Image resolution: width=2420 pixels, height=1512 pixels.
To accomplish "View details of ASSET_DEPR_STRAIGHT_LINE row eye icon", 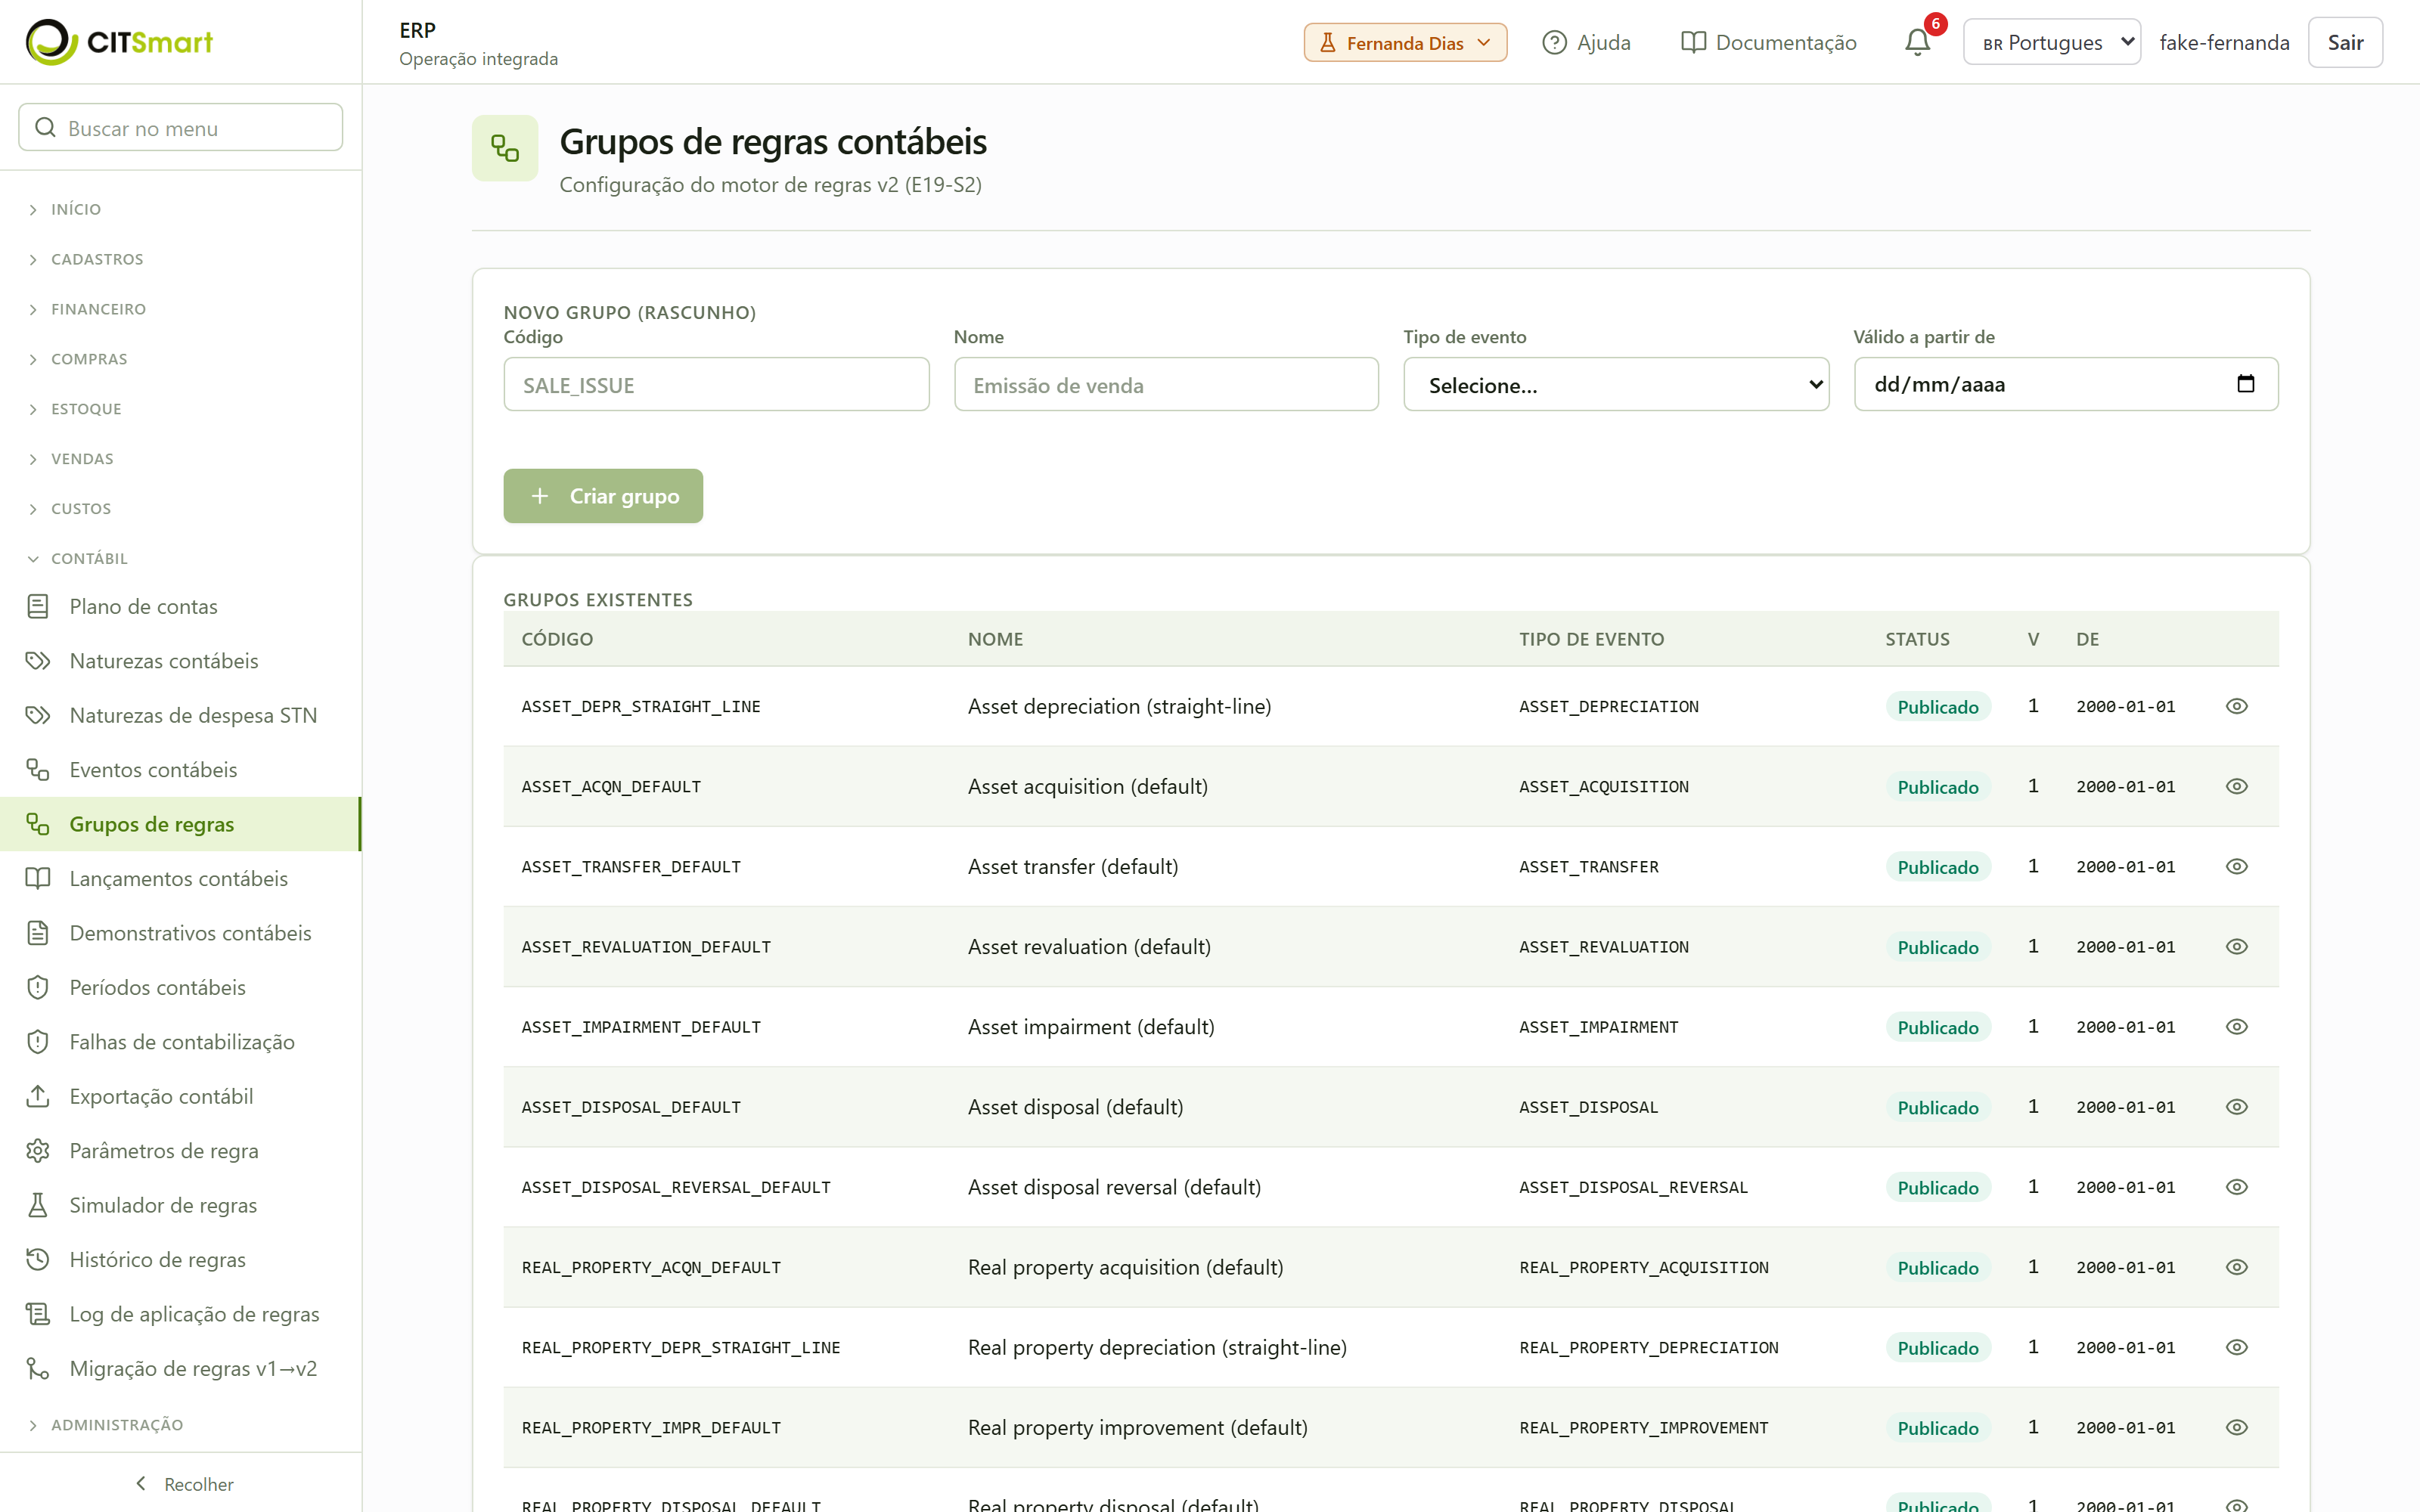I will coord(2237,706).
